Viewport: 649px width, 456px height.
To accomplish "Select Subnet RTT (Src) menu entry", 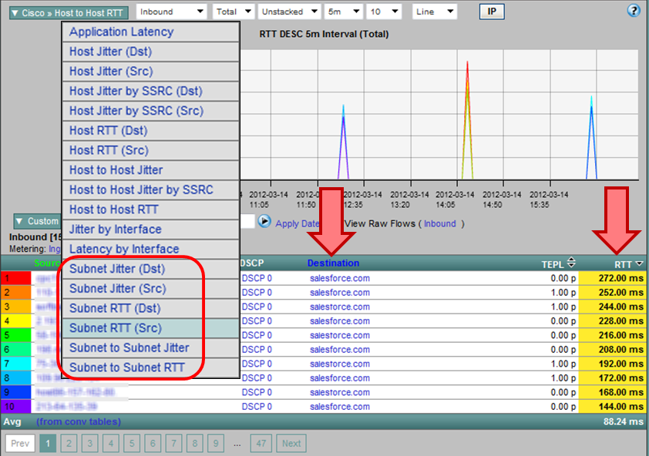I will [116, 328].
